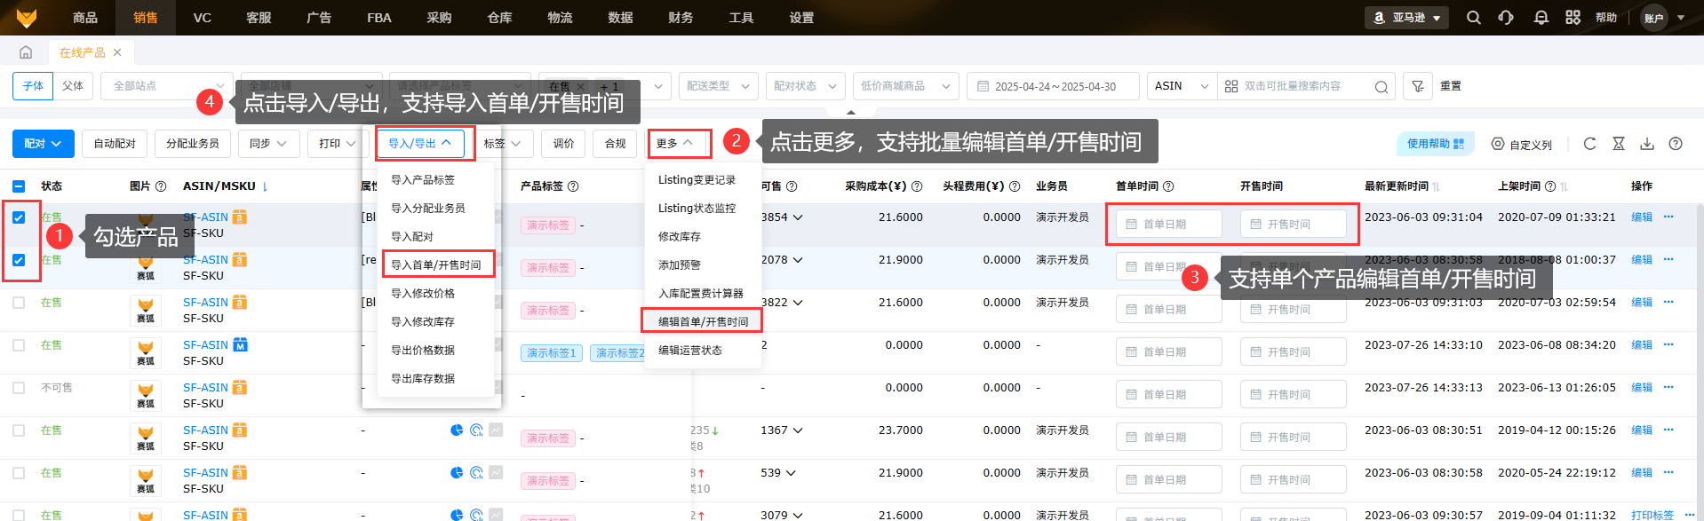Click the 重置 reset link
This screenshot has width=1704, height=521.
click(x=1451, y=86)
